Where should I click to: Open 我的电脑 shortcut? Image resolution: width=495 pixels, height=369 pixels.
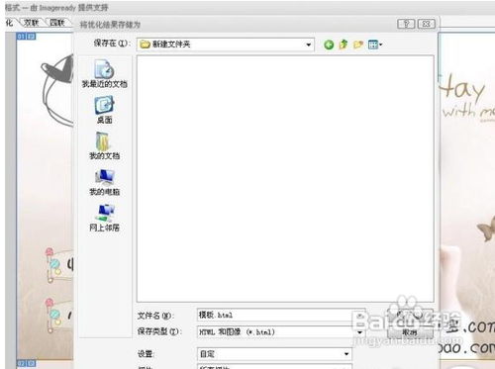(x=104, y=182)
